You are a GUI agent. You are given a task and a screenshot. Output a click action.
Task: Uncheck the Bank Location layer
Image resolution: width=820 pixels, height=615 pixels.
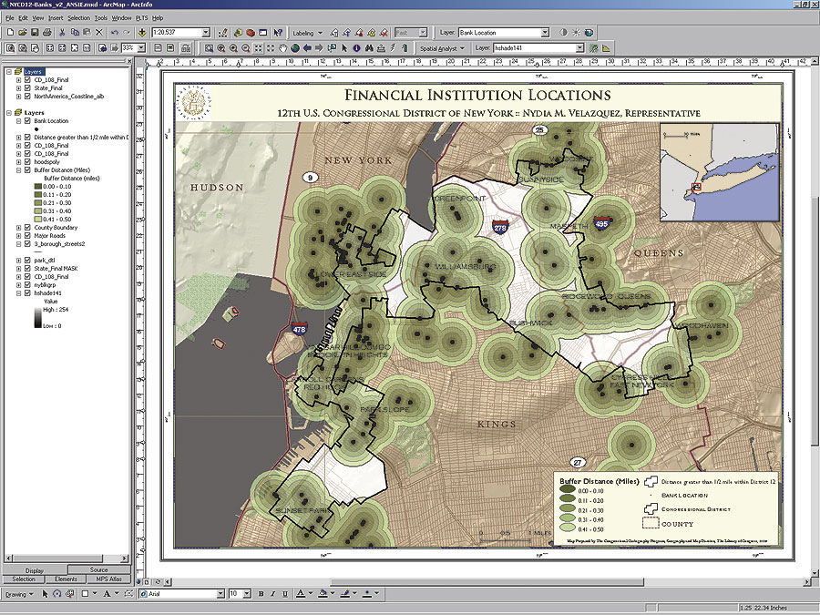point(28,120)
